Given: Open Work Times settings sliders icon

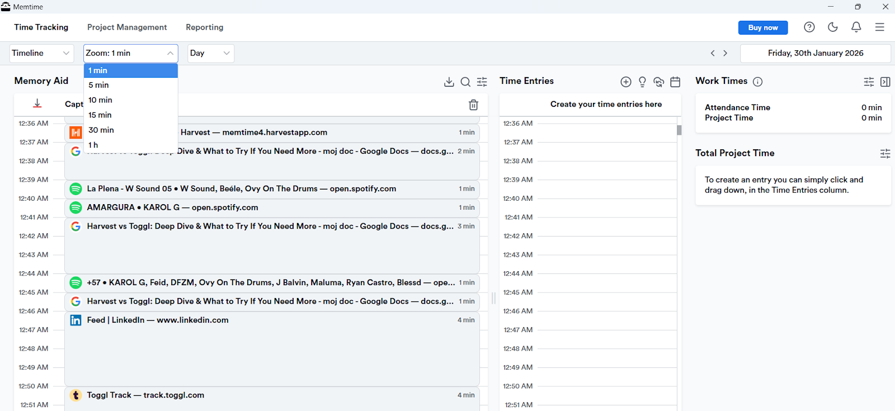Looking at the screenshot, I should point(869,82).
